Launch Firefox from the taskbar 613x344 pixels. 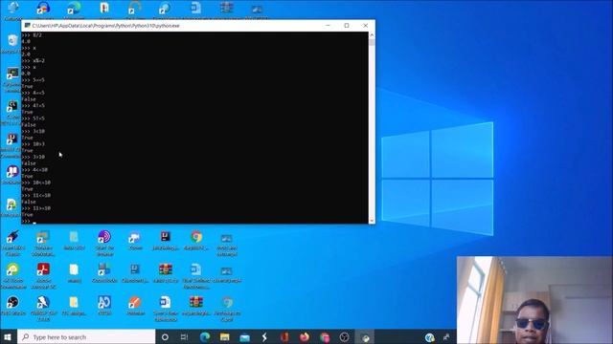coord(305,337)
